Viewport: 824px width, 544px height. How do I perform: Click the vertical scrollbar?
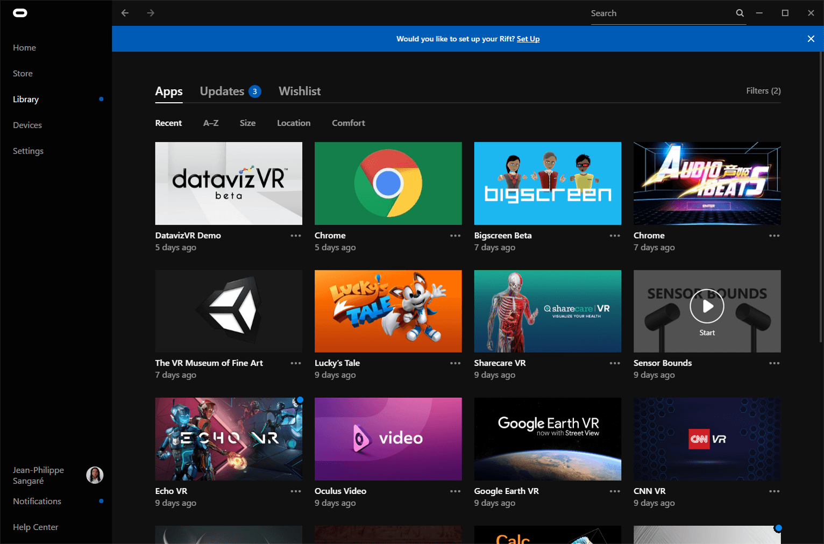click(821, 197)
